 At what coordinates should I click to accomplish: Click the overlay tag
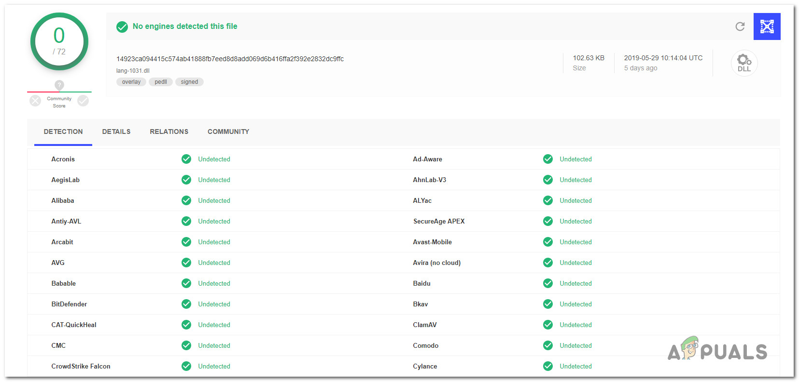click(x=131, y=82)
